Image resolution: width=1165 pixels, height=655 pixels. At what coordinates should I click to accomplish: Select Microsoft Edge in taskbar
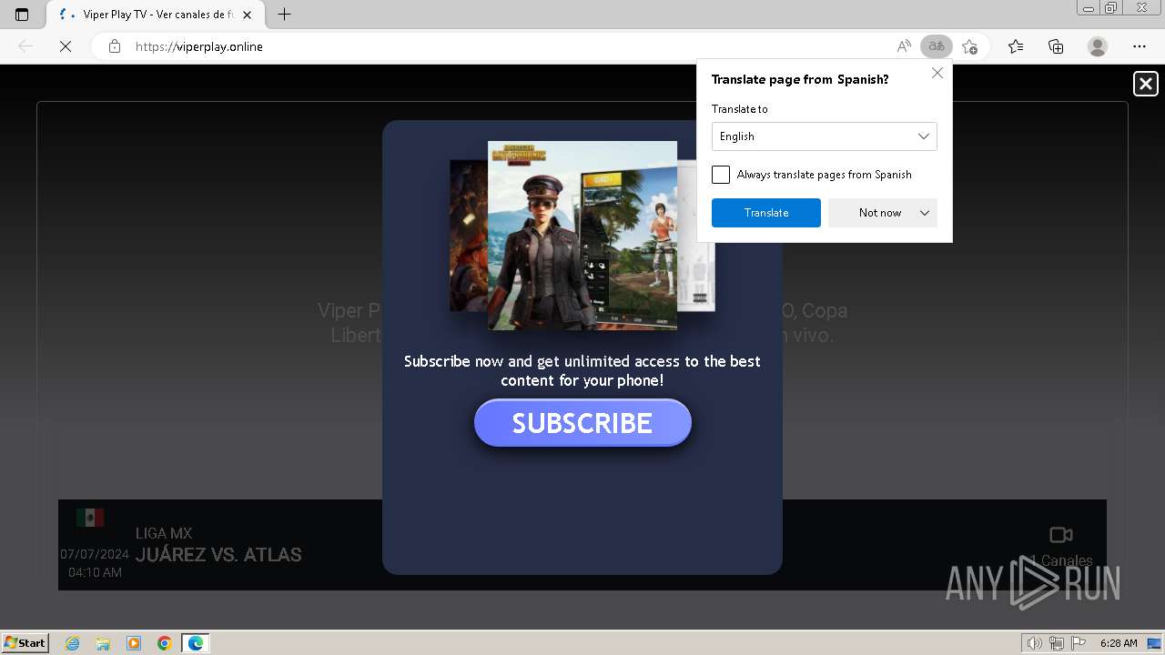[196, 643]
